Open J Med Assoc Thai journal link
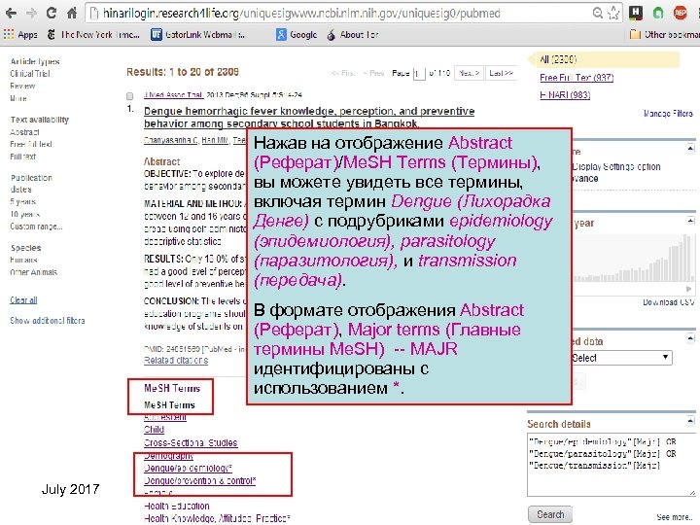The image size is (700, 525). coord(173,95)
